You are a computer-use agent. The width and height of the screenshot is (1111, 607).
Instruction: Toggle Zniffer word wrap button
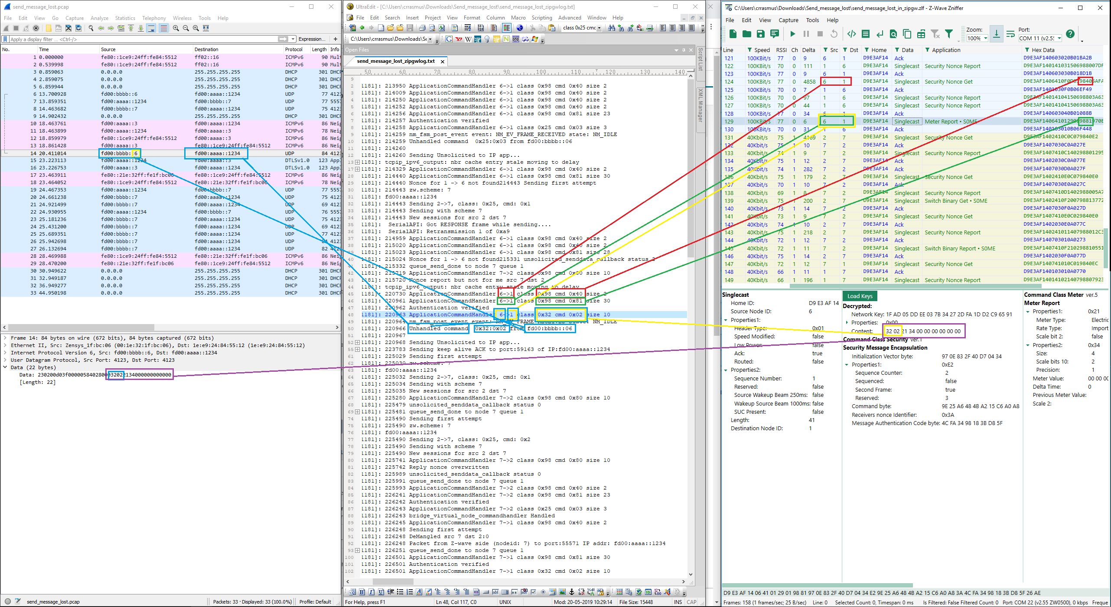point(1010,34)
